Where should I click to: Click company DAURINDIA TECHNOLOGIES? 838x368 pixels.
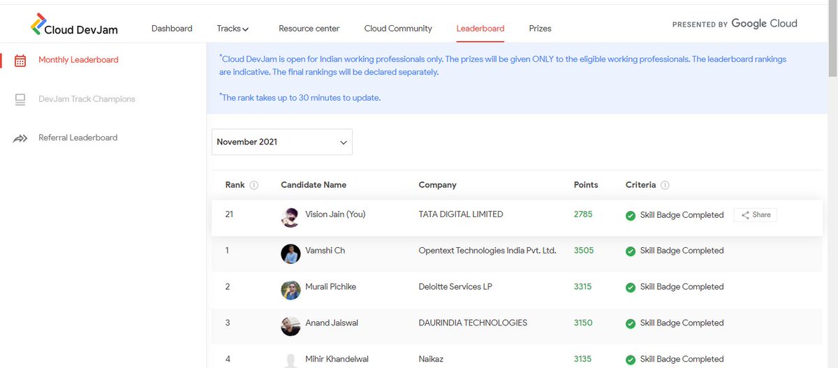473,323
